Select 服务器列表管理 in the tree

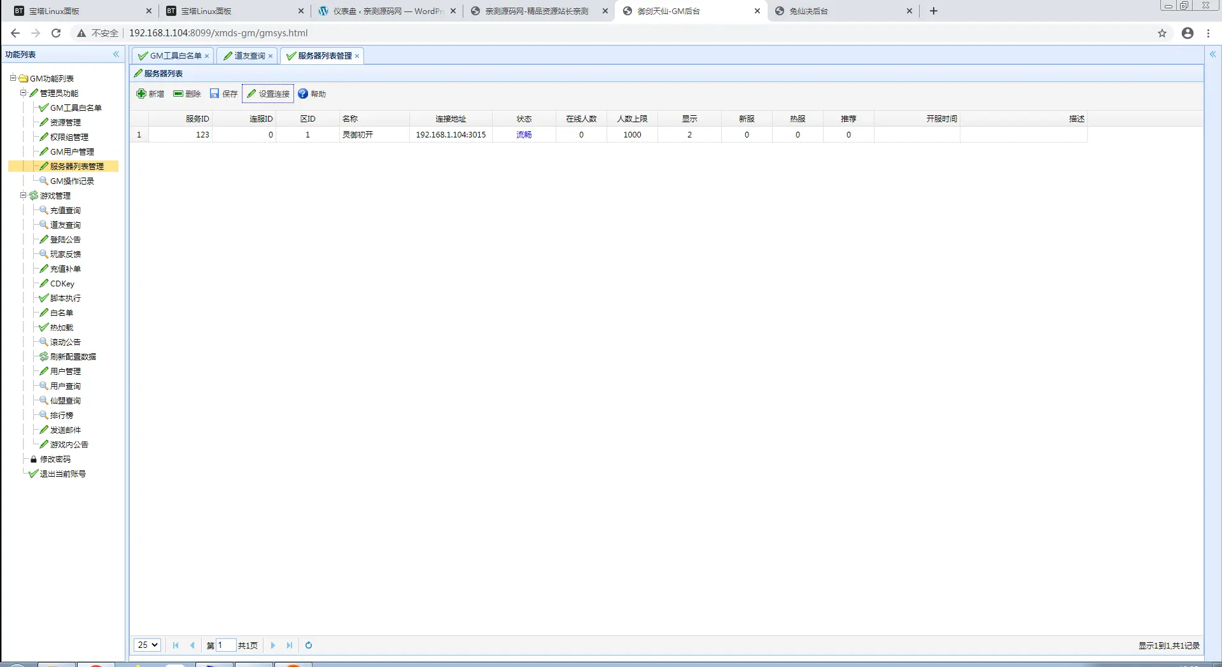(76, 166)
